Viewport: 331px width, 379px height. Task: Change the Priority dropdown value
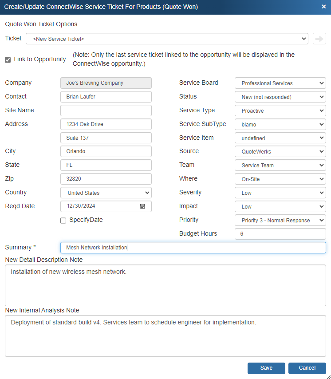point(280,220)
